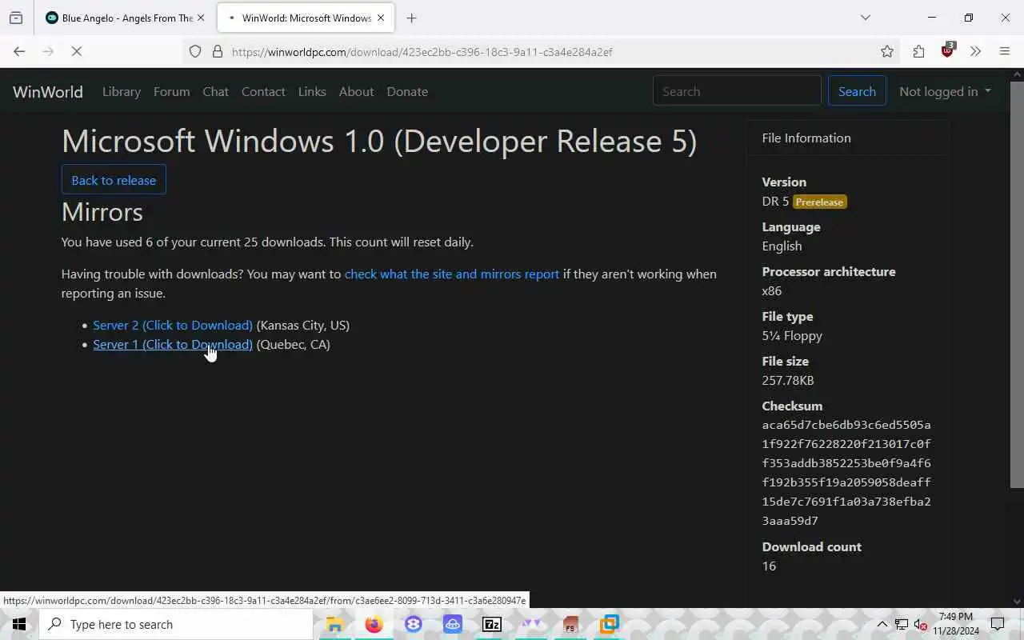Show hidden system tray icons
Viewport: 1024px width, 640px height.
[x=882, y=624]
